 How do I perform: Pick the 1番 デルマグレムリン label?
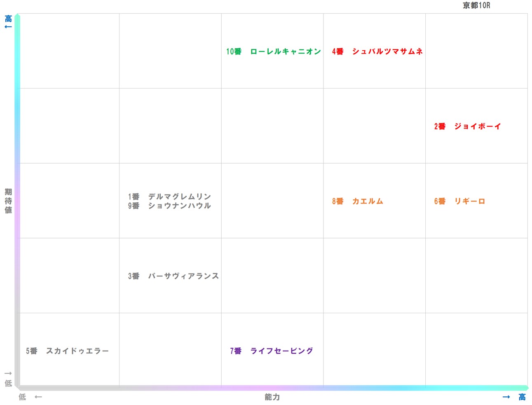coord(169,197)
